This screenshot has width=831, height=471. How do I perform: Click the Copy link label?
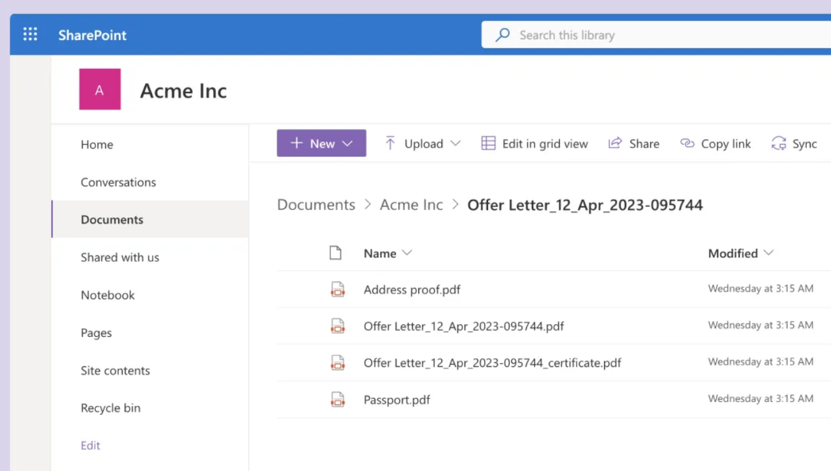click(x=726, y=144)
